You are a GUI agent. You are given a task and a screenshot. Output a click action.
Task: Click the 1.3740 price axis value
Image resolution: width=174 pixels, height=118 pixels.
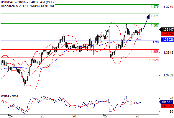(168, 7)
